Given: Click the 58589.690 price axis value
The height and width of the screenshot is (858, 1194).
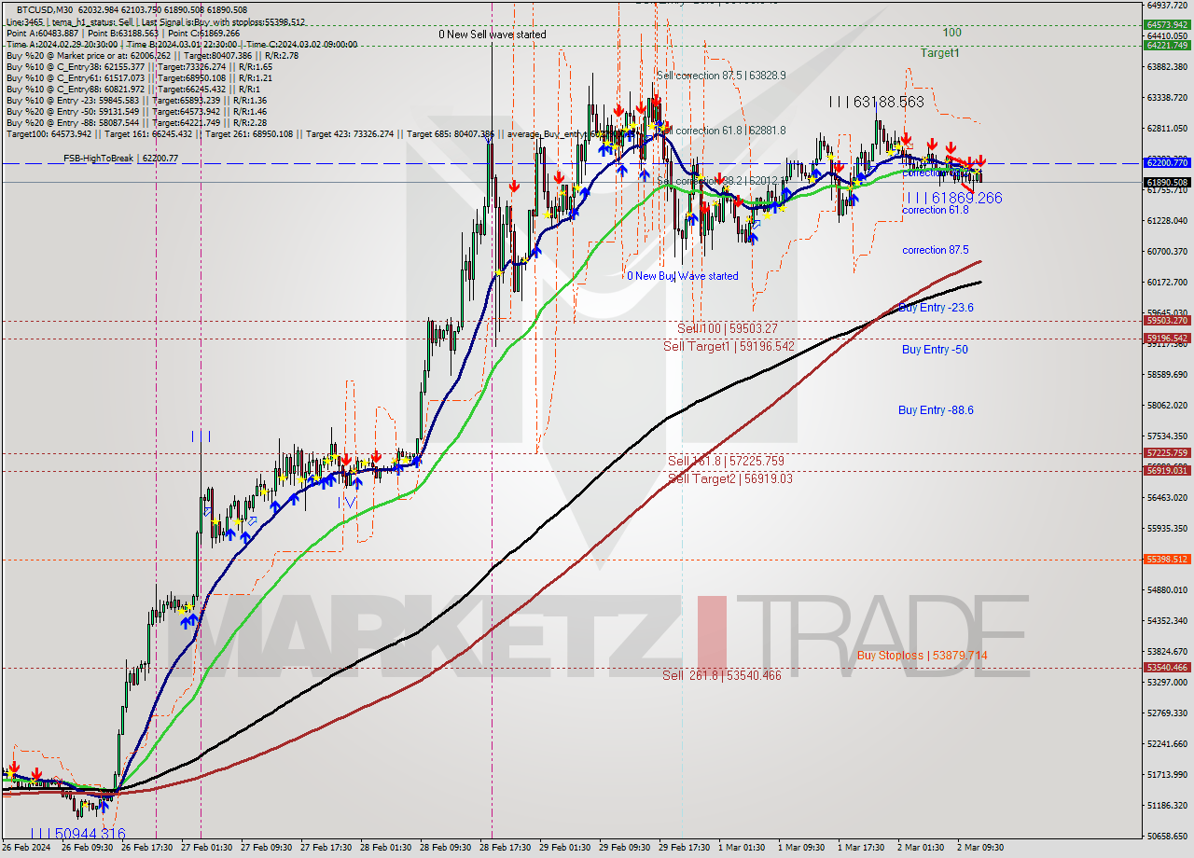Looking at the screenshot, I should pos(1167,374).
